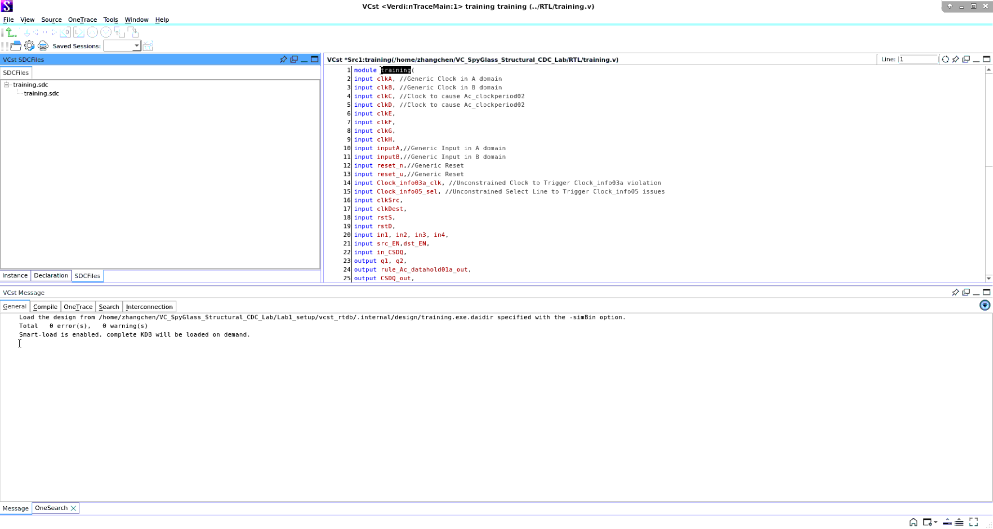
Task: Click the console list icon in bottom status bar
Action: tap(959, 522)
